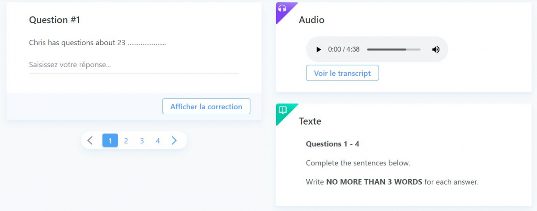The image size is (537, 211).
Task: Mute the audio with the speaker icon
Action: tap(436, 49)
